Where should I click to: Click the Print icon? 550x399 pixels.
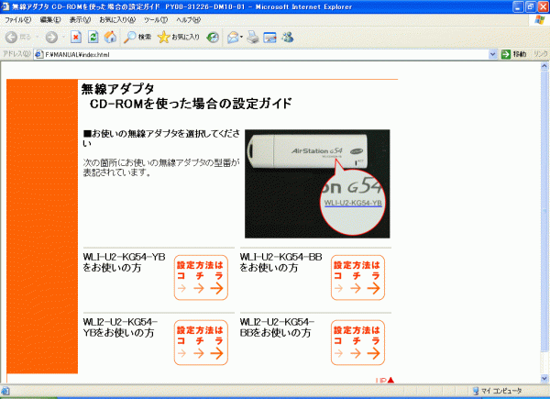253,37
